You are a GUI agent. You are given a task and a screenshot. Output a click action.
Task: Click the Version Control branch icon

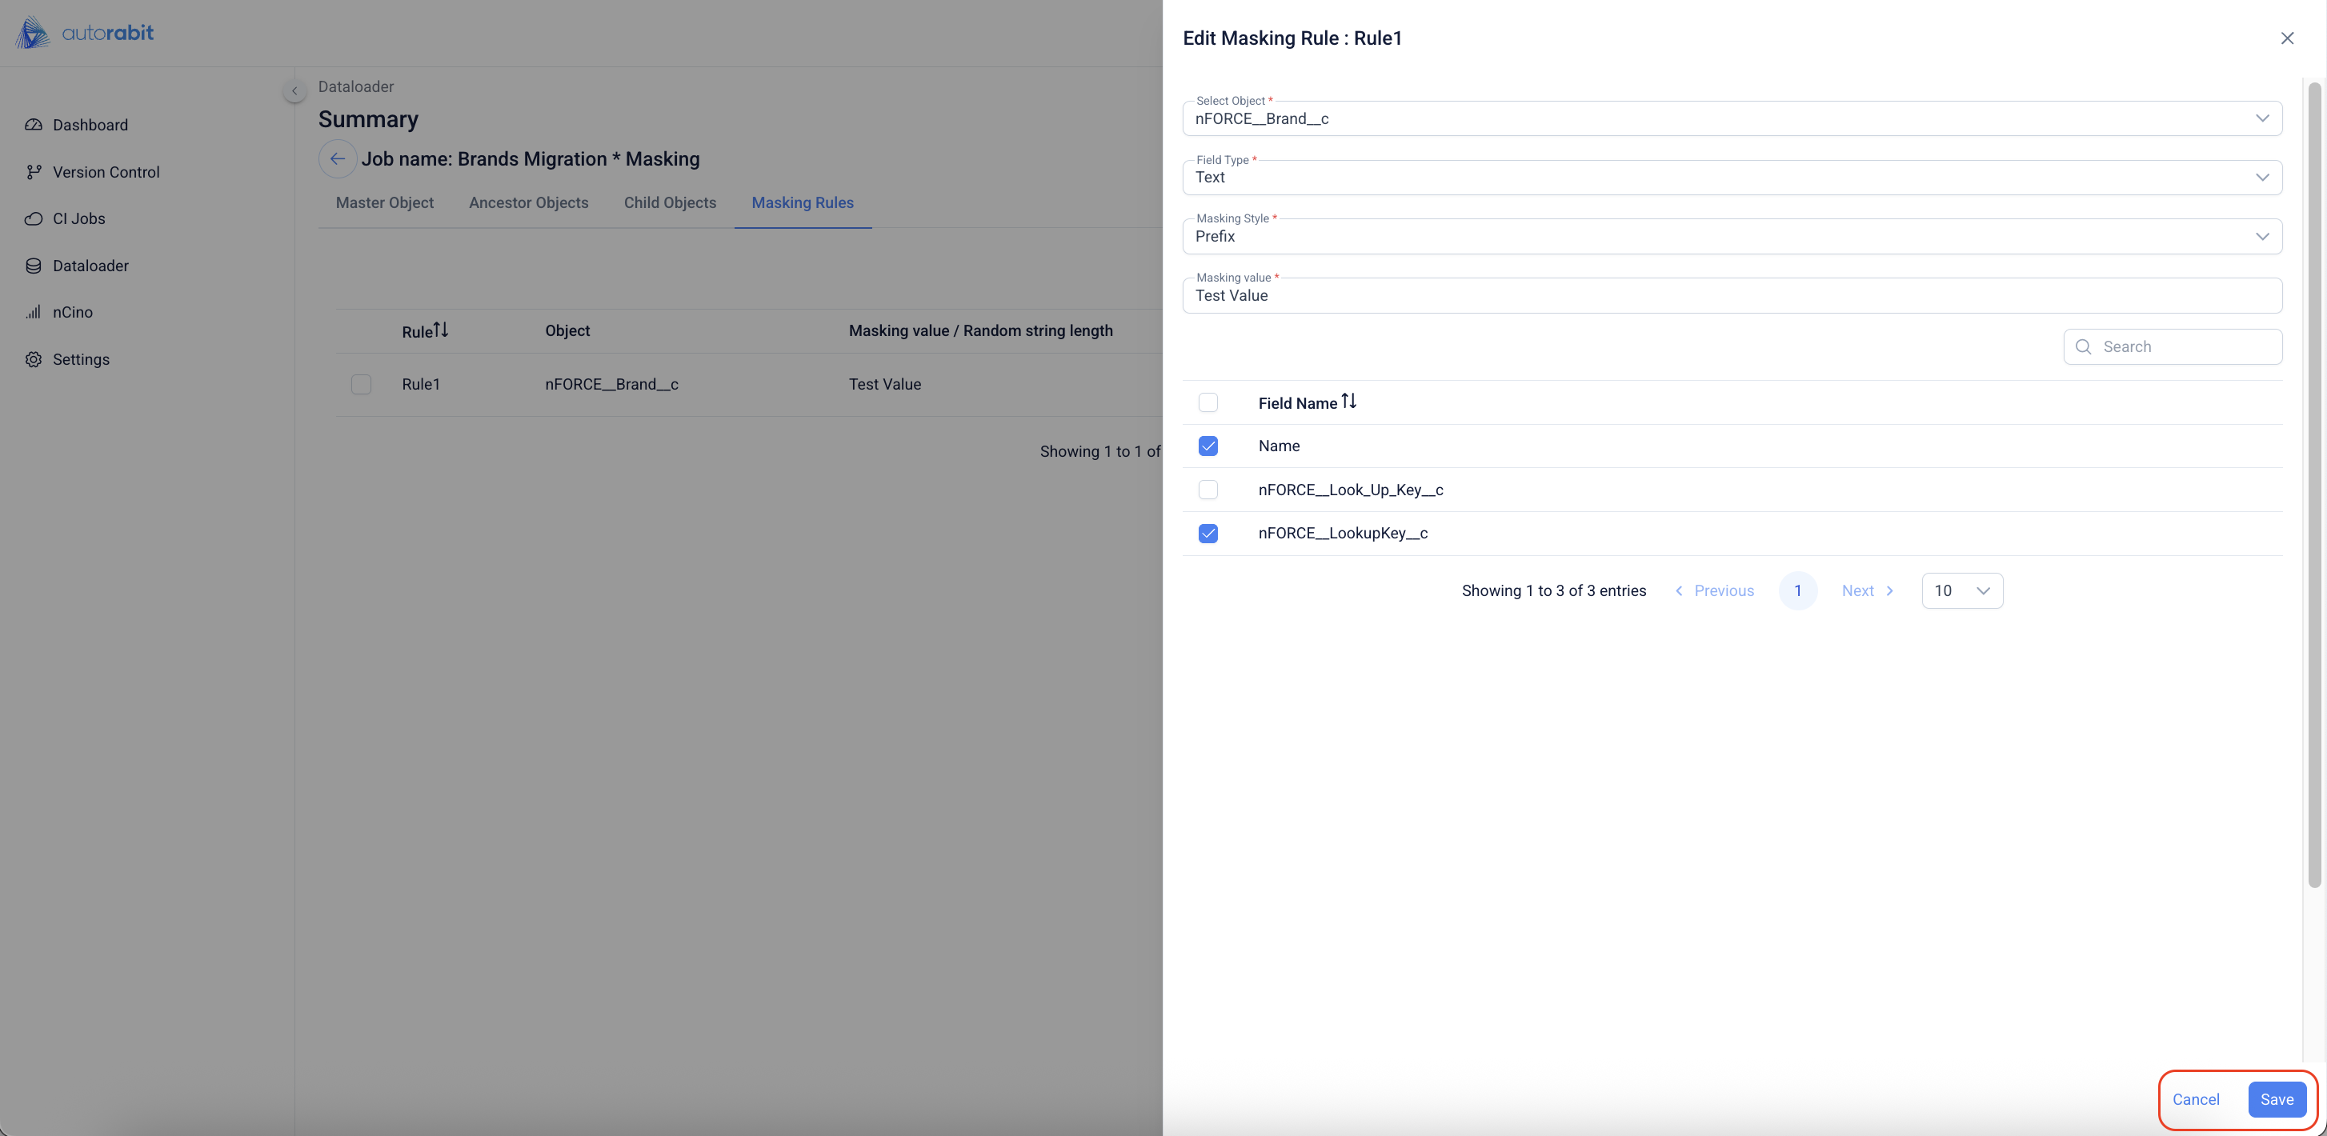pos(34,171)
